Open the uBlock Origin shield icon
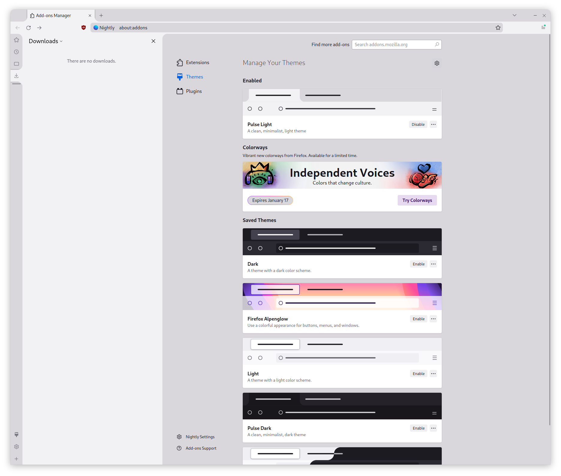The height and width of the screenshot is (476, 561). pyautogui.click(x=84, y=28)
